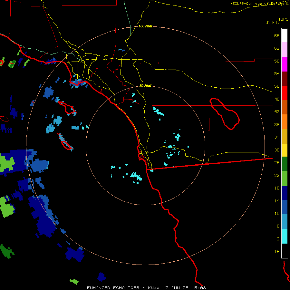Click the 38 scale value label
This screenshot has height=290, width=290.
(x=277, y=124)
